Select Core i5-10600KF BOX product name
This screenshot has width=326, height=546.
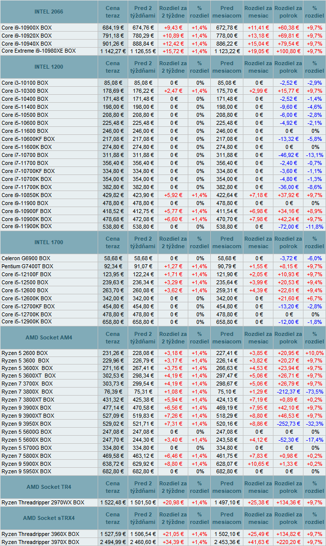tap(28, 139)
